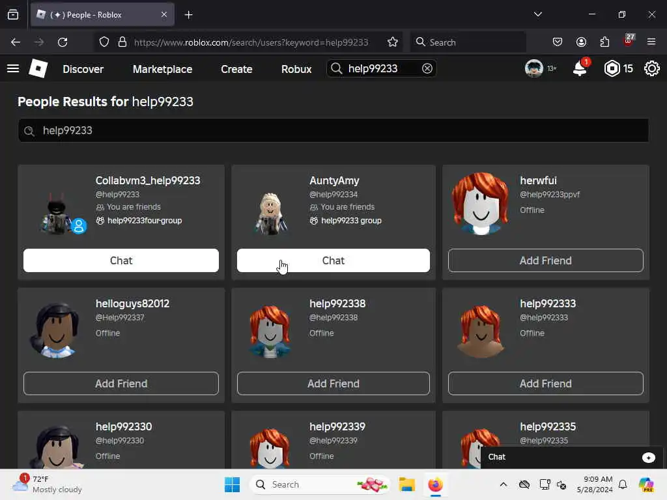
Task: Open Windows notification bell in taskbar
Action: click(623, 484)
